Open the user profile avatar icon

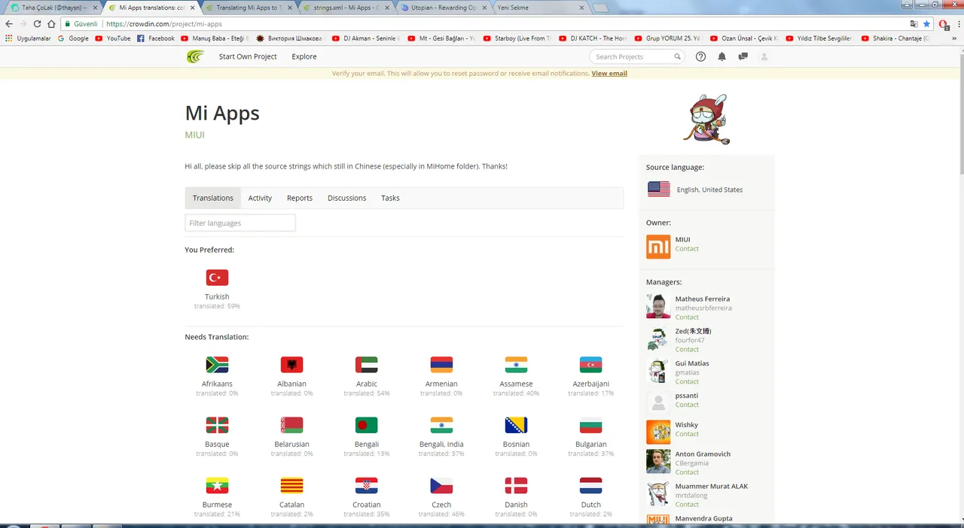click(764, 56)
